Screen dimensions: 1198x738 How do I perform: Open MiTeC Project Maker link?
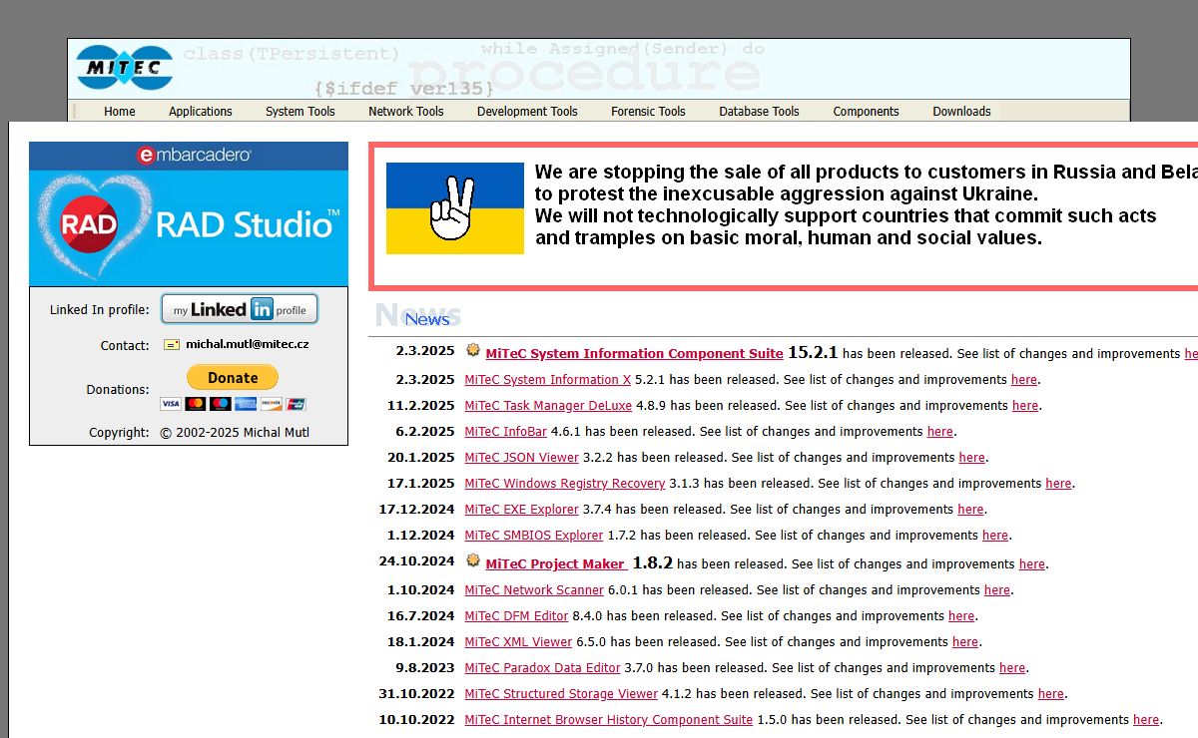(556, 564)
